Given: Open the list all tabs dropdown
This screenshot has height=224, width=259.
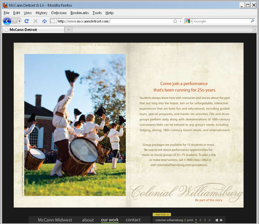Looking at the screenshot, I should [x=255, y=30].
